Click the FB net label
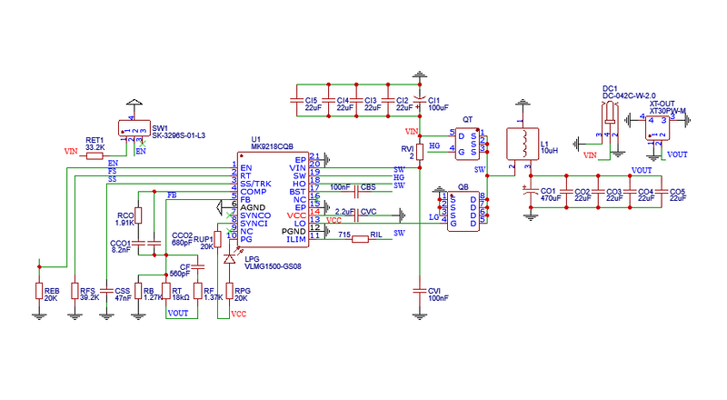Viewport: 727px width, 400px height. coord(172,195)
